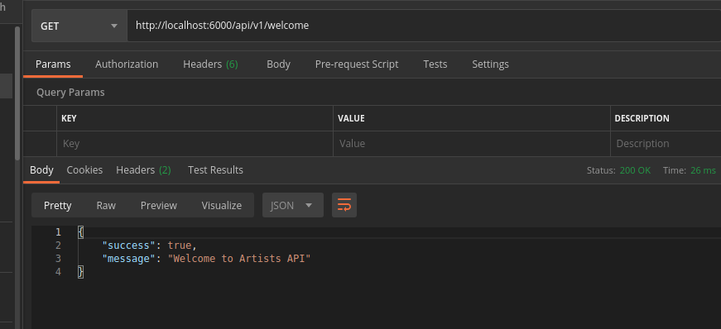Switch to the Raw response view

point(106,205)
